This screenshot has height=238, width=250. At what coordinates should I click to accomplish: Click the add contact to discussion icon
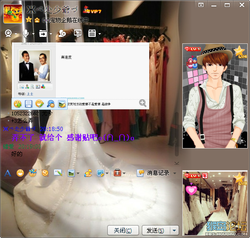pyautogui.click(x=62, y=33)
